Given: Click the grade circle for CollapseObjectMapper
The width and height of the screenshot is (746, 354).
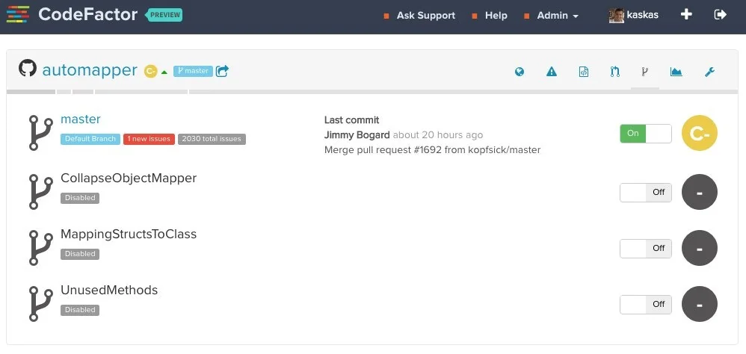Looking at the screenshot, I should [700, 193].
